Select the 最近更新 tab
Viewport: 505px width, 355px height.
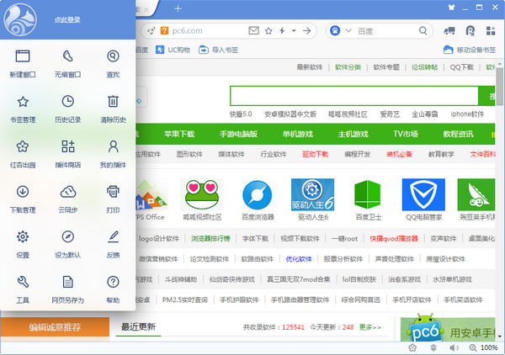tap(138, 327)
